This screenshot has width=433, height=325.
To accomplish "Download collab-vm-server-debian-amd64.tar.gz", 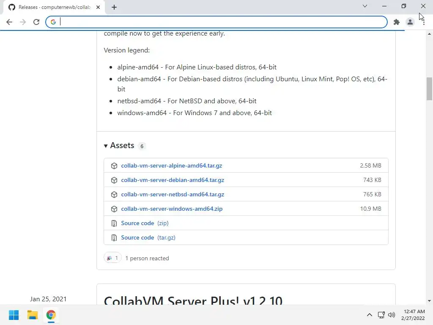I will (x=173, y=180).
